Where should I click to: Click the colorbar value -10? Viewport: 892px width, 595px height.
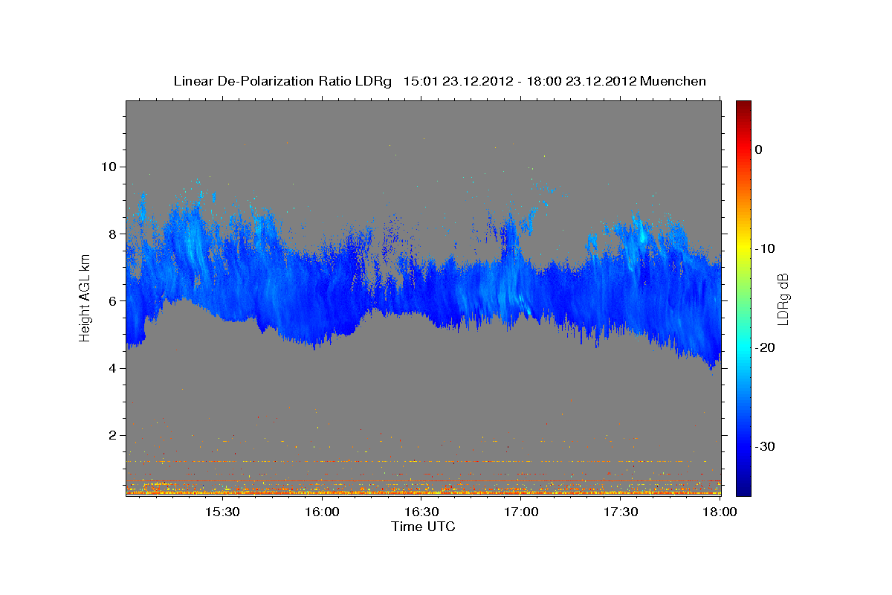[x=765, y=248]
